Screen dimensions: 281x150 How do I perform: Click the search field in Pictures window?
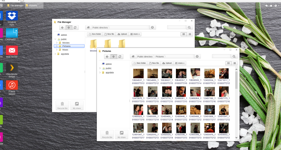[221, 56]
